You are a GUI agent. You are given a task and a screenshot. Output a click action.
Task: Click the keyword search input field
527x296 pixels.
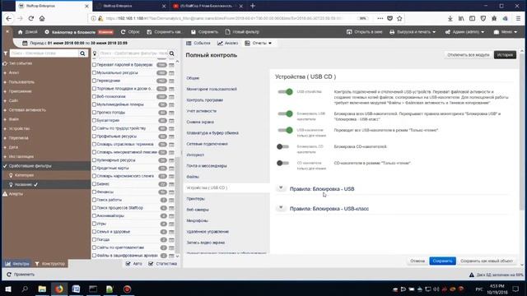point(44,53)
